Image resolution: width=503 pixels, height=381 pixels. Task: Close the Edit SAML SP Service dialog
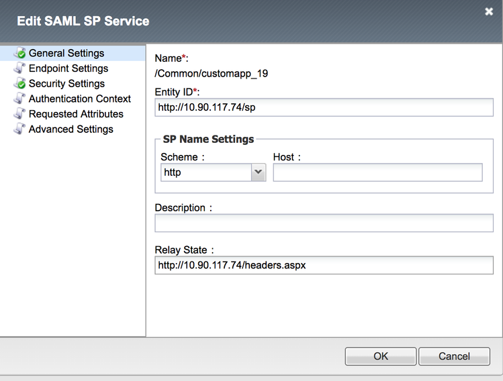pos(488,11)
